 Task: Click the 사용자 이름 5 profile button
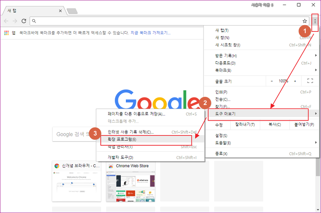262,5
